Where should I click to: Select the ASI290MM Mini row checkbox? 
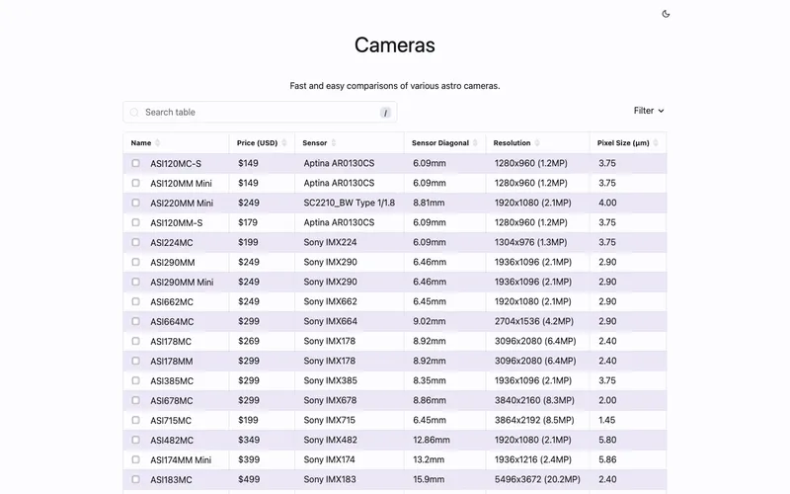135,282
